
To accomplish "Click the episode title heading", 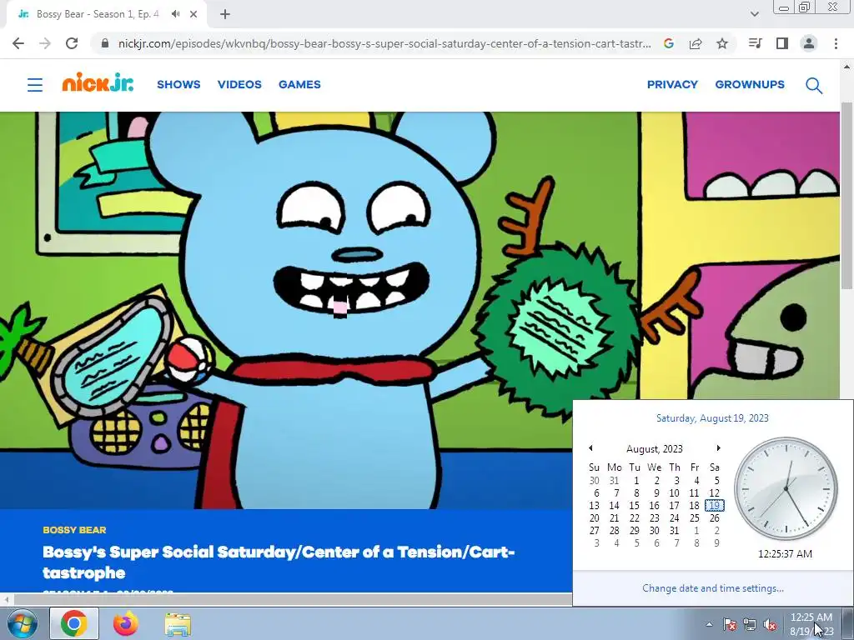I will [x=279, y=562].
